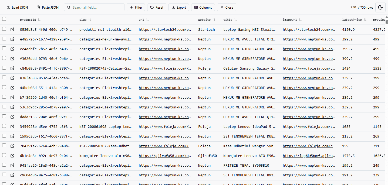Select checkbox for row 838fa683
This screenshot has height=185, width=388.
coord(4,77)
